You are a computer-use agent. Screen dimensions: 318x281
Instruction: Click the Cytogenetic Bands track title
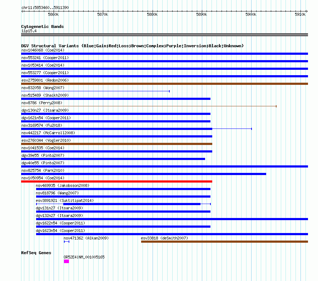click(43, 26)
